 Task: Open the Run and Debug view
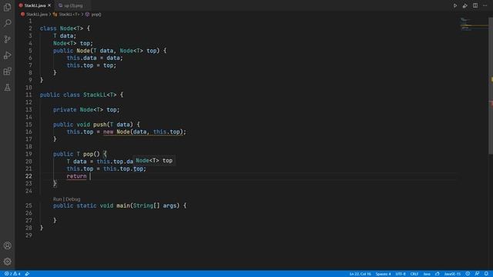7,55
